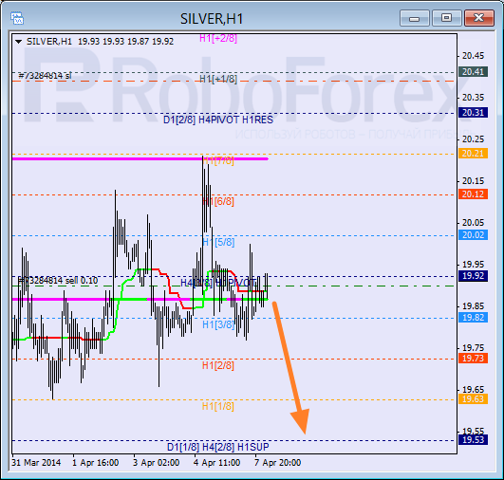
Task: Select the current price 19.92 tag
Action: coord(473,276)
